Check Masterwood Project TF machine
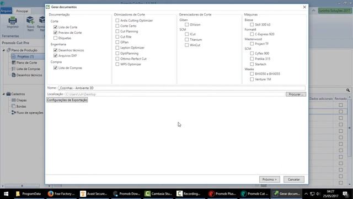This screenshot has width=353, height=199. pyautogui.click(x=252, y=44)
